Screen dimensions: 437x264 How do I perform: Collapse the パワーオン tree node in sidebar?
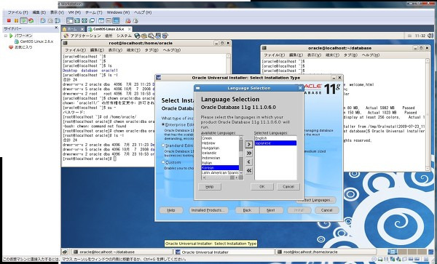coord(6,36)
